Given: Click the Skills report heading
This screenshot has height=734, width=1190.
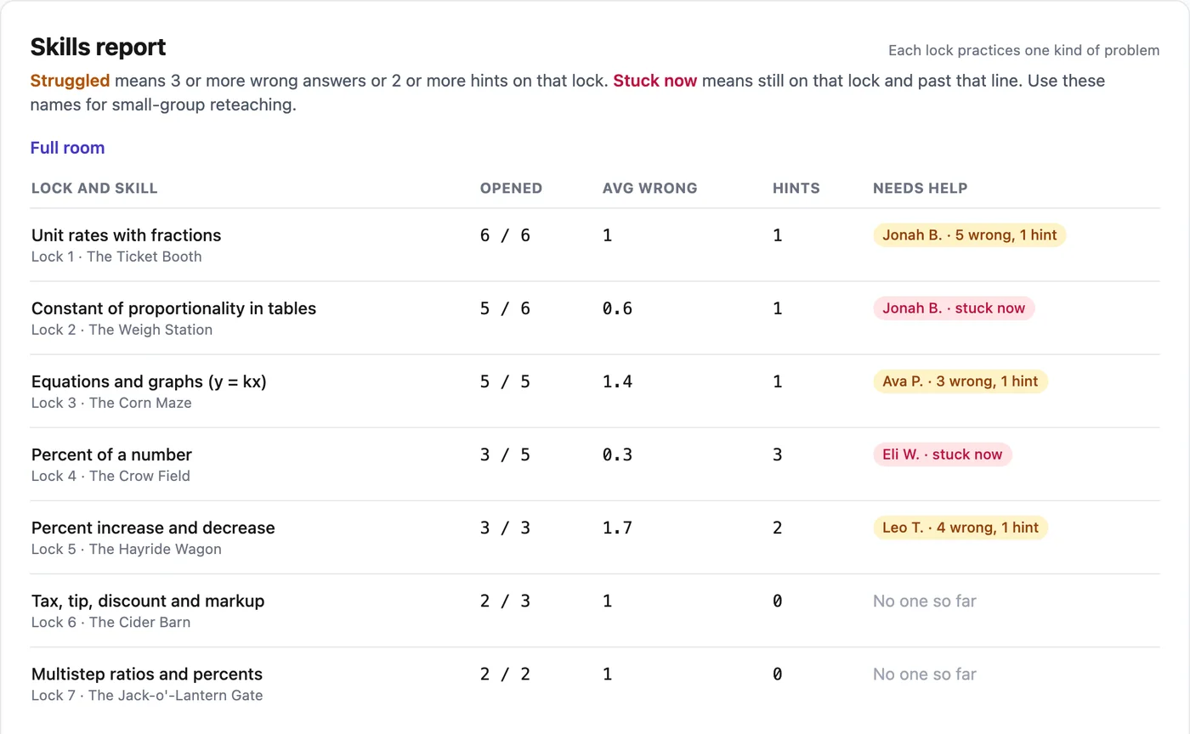Looking at the screenshot, I should coord(99,47).
